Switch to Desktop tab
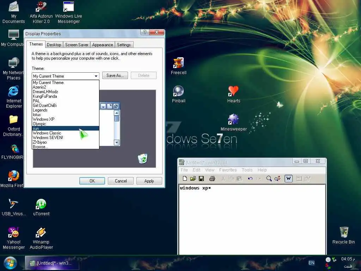This screenshot has height=271, width=361. click(54, 45)
